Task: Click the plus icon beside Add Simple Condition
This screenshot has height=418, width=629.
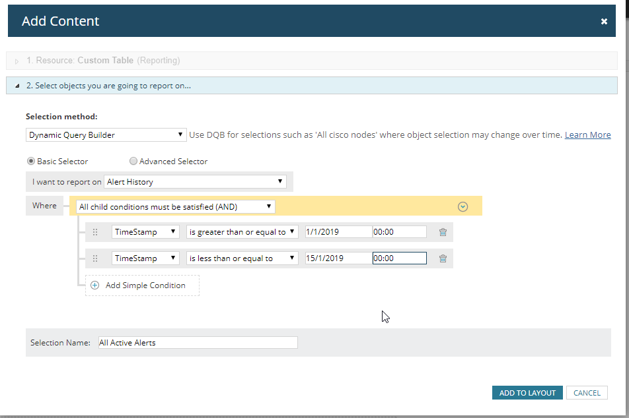Action: tap(94, 285)
